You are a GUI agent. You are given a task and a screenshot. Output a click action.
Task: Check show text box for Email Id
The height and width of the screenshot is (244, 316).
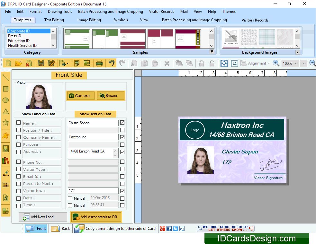(x=122, y=176)
